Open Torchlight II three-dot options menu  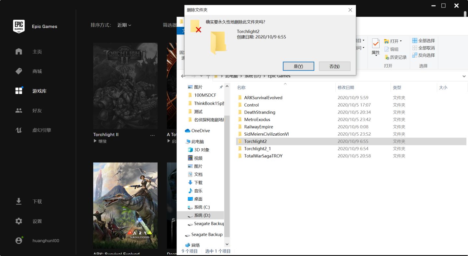pyautogui.click(x=152, y=135)
